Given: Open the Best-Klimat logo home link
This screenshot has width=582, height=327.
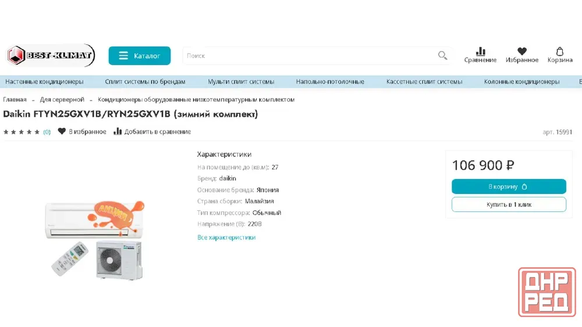Looking at the screenshot, I should [51, 56].
